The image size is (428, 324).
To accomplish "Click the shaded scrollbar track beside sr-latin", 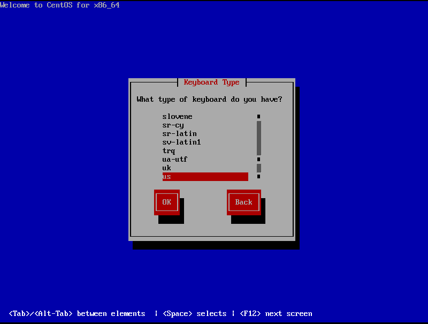I will pyautogui.click(x=258, y=134).
